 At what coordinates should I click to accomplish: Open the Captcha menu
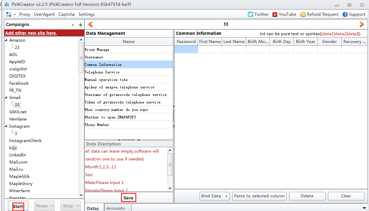click(x=66, y=14)
